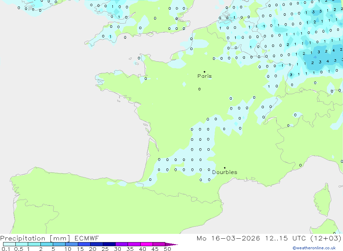Click the legend label '15'

[x=80, y=249]
